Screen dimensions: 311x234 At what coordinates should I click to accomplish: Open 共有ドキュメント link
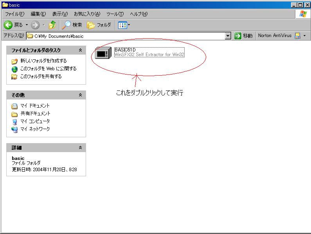[x=35, y=113]
